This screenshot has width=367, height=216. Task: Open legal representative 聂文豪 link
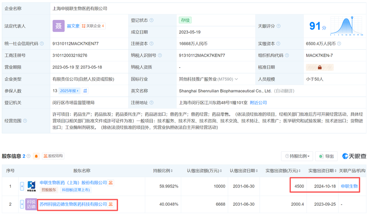[x=73, y=26]
